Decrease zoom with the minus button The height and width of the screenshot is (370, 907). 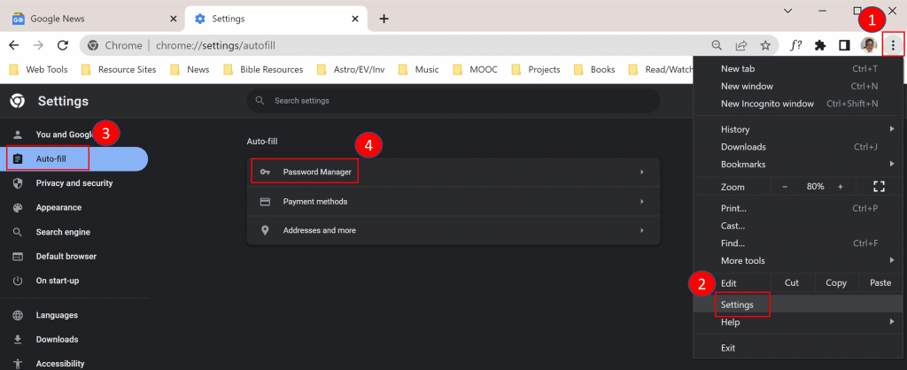coord(784,187)
